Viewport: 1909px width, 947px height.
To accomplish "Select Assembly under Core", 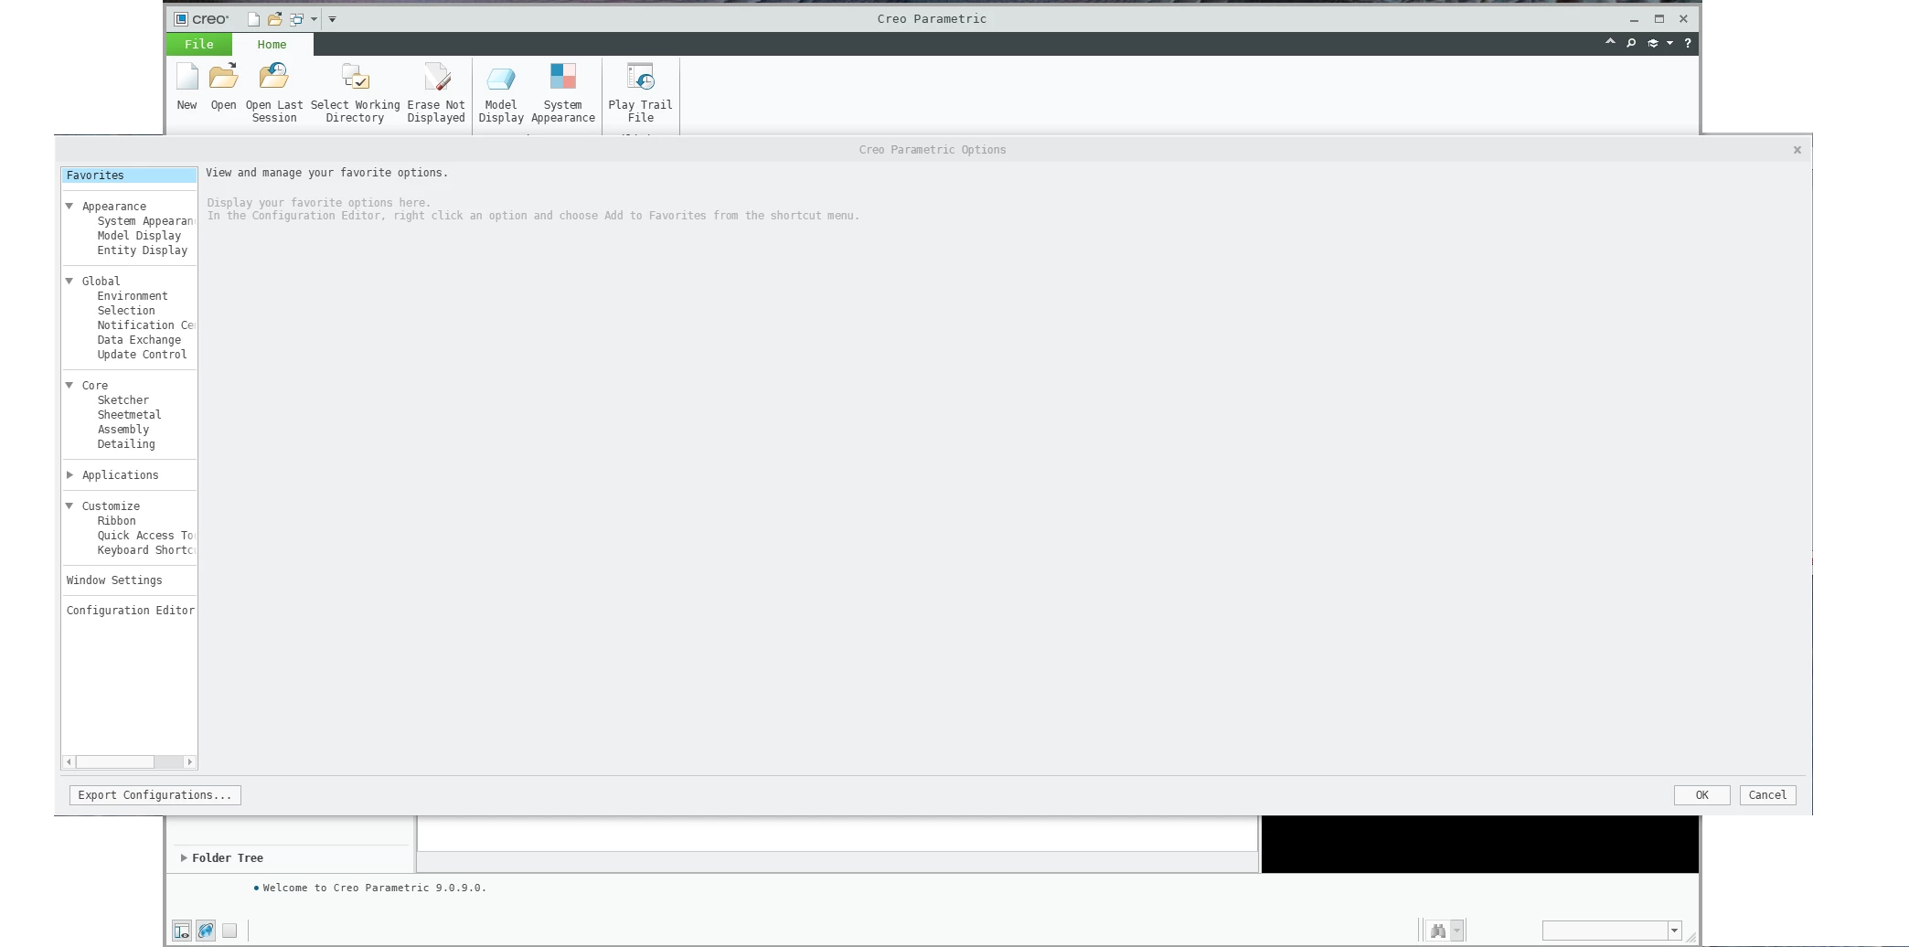I will tap(123, 430).
